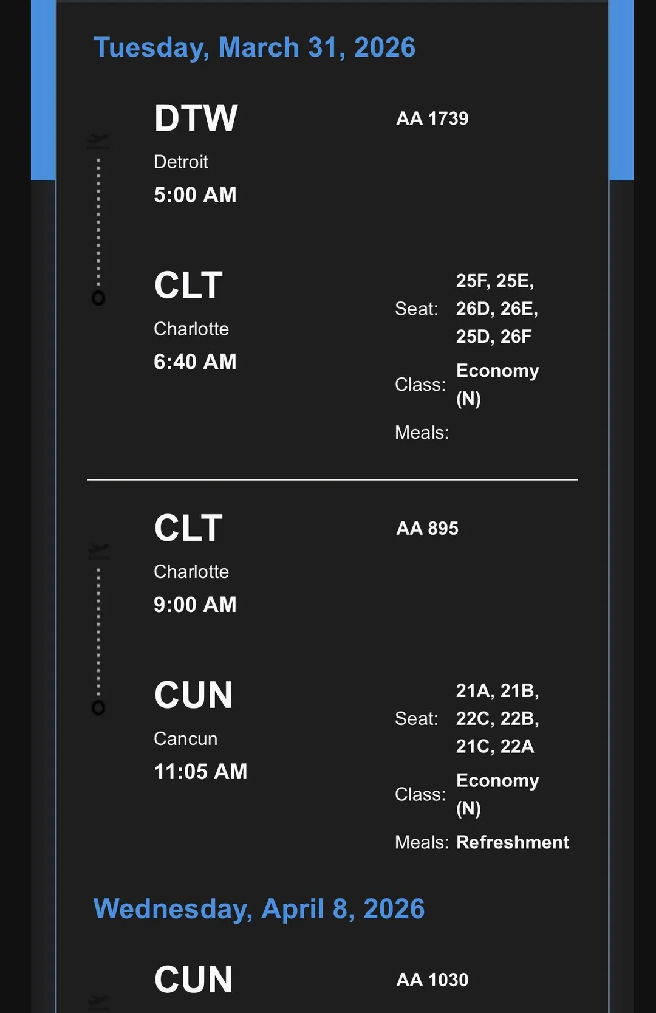Image resolution: width=656 pixels, height=1013 pixels.
Task: Tap the 5:00 AM Detroit departure time
Action: click(195, 194)
